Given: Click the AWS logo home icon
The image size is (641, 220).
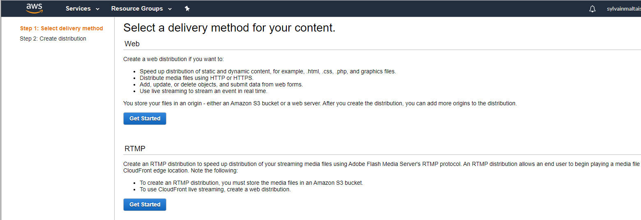Looking at the screenshot, I should [x=34, y=8].
